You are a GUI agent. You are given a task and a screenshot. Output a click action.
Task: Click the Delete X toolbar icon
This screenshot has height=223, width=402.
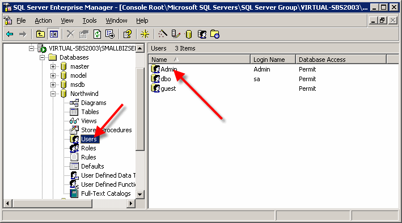point(70,34)
